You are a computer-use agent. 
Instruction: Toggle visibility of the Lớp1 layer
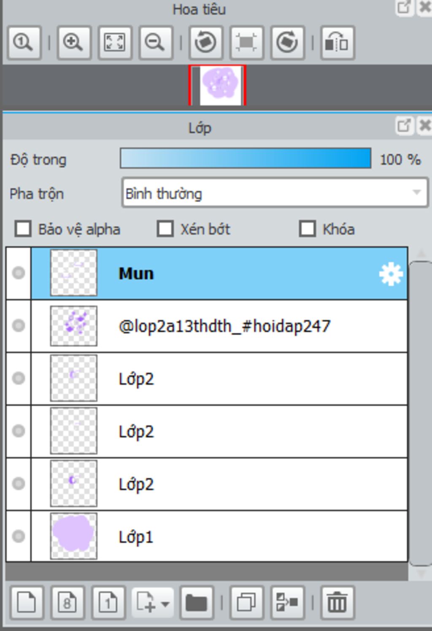(x=19, y=536)
